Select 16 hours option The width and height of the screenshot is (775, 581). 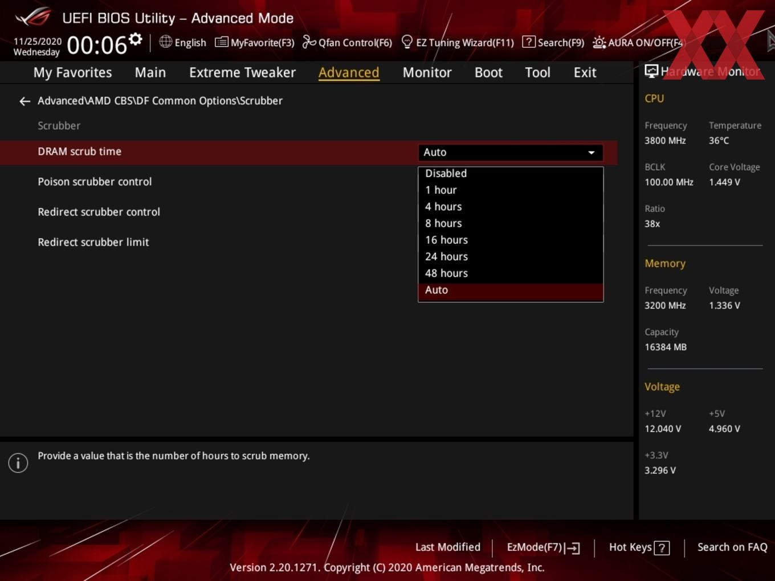pyautogui.click(x=511, y=240)
